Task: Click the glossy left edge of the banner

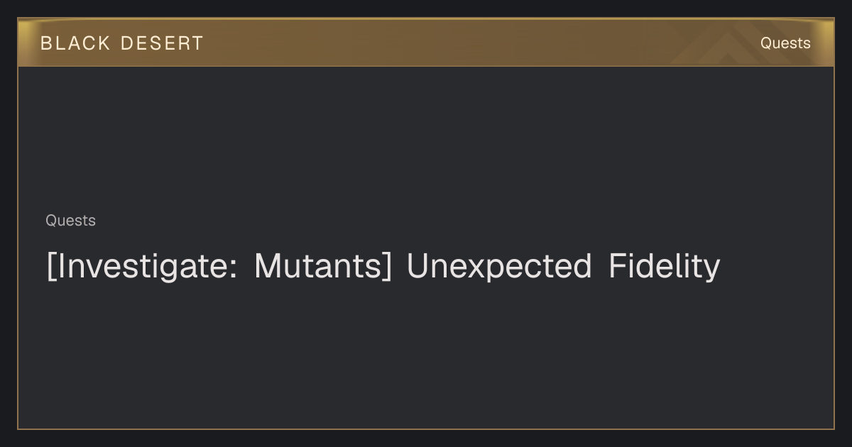Action: pos(27,43)
